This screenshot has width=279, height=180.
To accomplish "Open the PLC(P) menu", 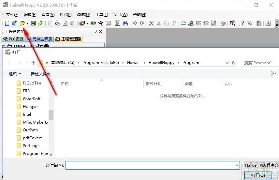I will 66,15.
